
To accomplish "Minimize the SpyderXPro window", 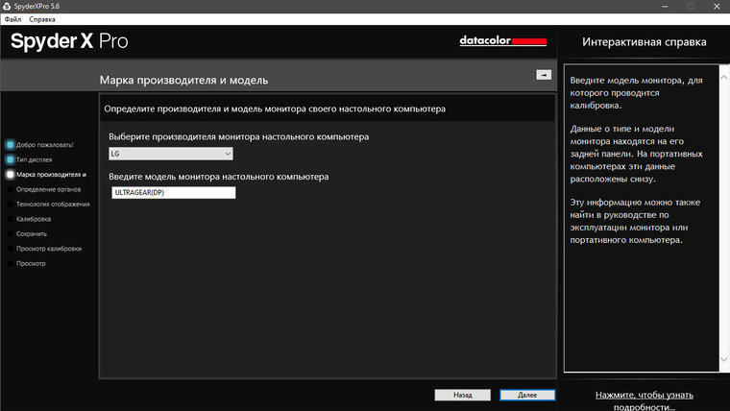I will (665, 6).
